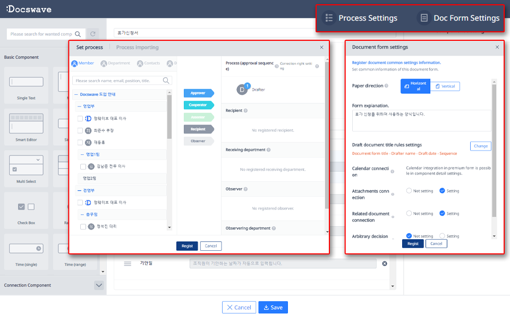The width and height of the screenshot is (510, 317).
Task: Click Change next to draft title rules settings
Action: click(x=480, y=146)
